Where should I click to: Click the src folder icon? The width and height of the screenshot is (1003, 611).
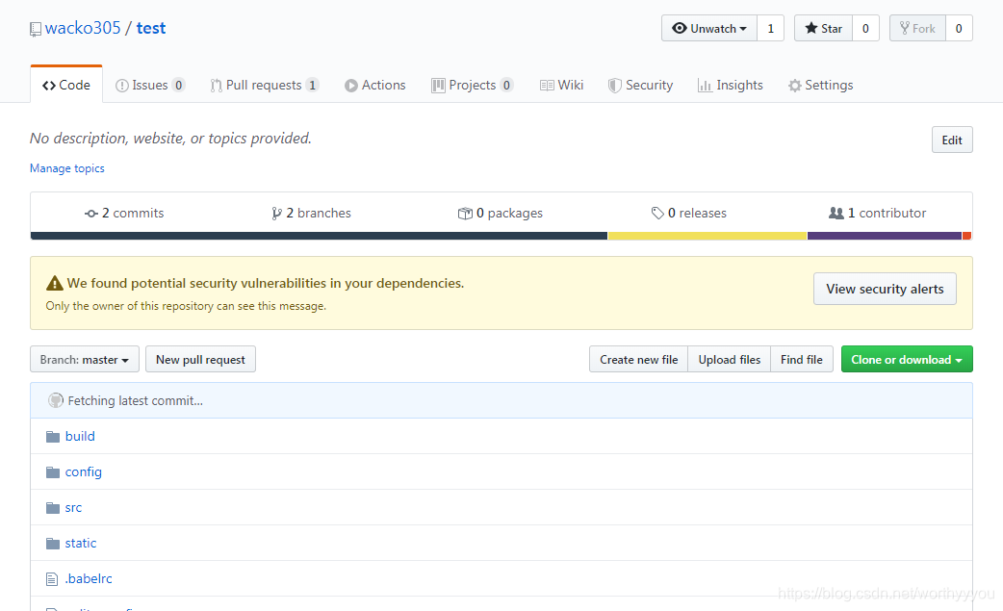coord(53,508)
